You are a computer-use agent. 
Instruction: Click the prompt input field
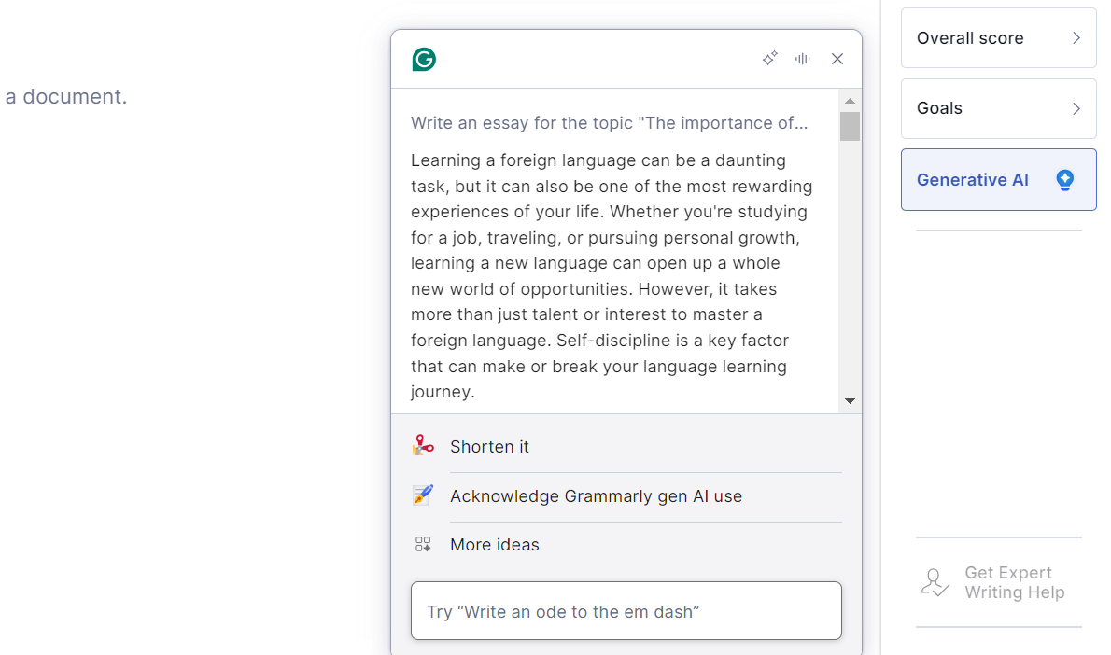coord(626,611)
